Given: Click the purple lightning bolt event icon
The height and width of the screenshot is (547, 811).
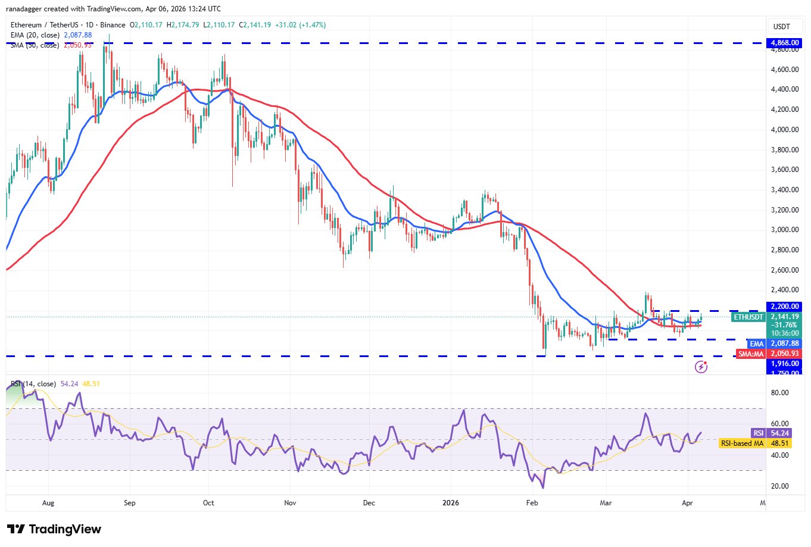Looking at the screenshot, I should pos(701,367).
